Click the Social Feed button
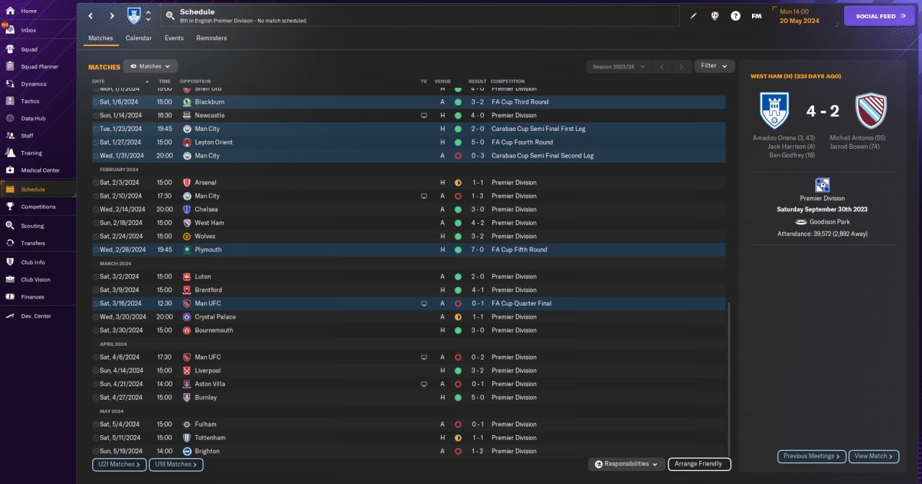The image size is (922, 484). (879, 16)
